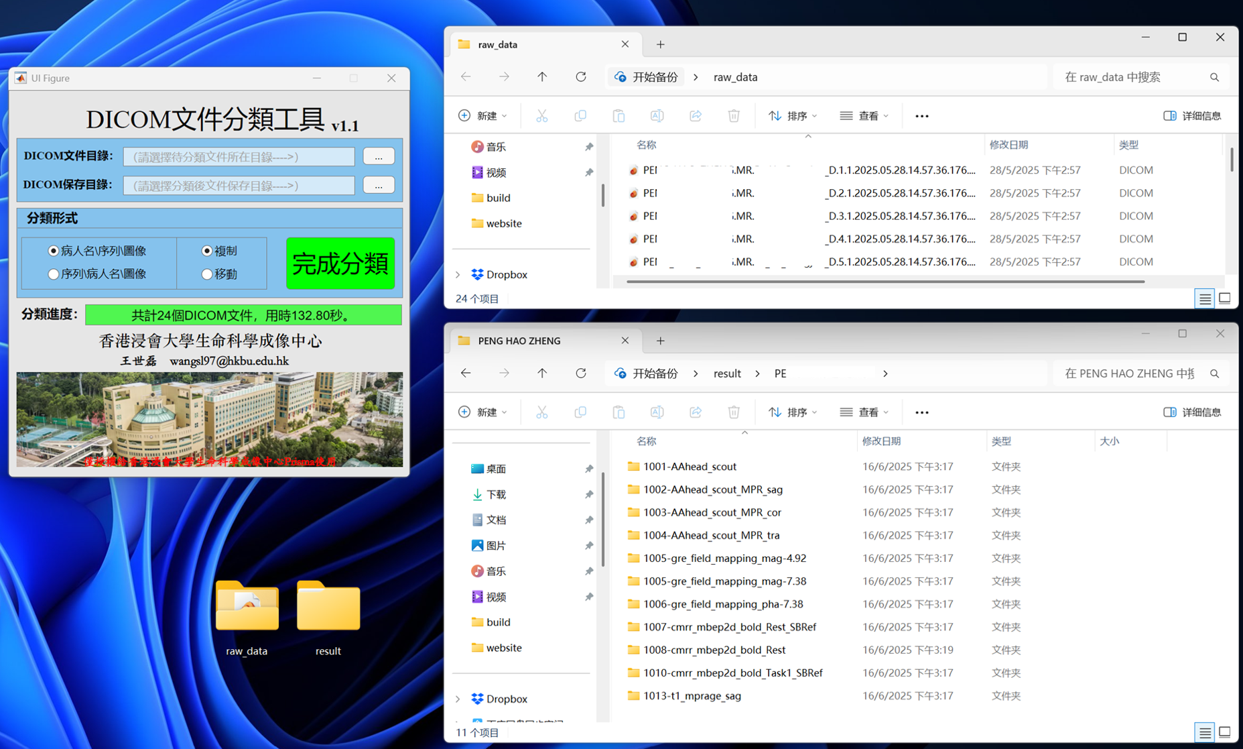Viewport: 1243px width, 749px height.
Task: Add a new tab in the PENG HAO ZHENG window
Action: (660, 341)
